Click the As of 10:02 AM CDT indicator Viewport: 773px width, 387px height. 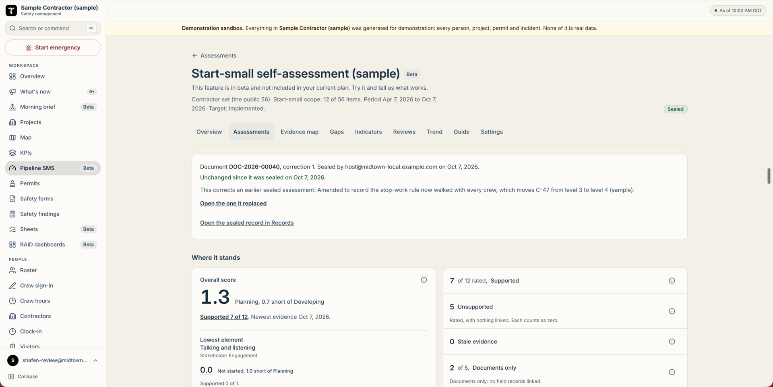(x=738, y=10)
